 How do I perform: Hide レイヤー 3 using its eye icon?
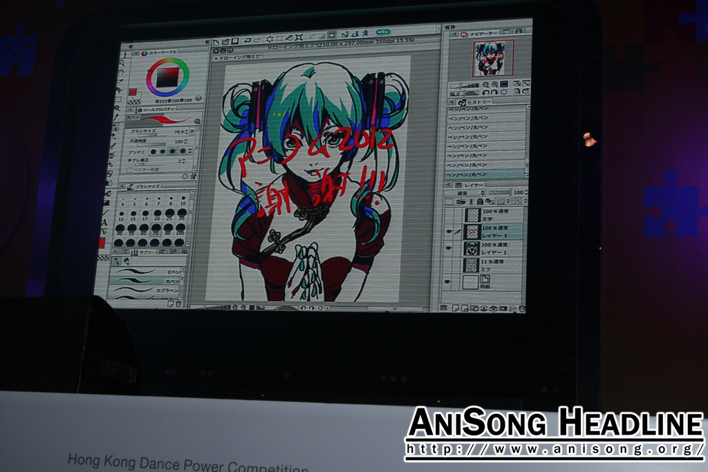click(x=448, y=231)
